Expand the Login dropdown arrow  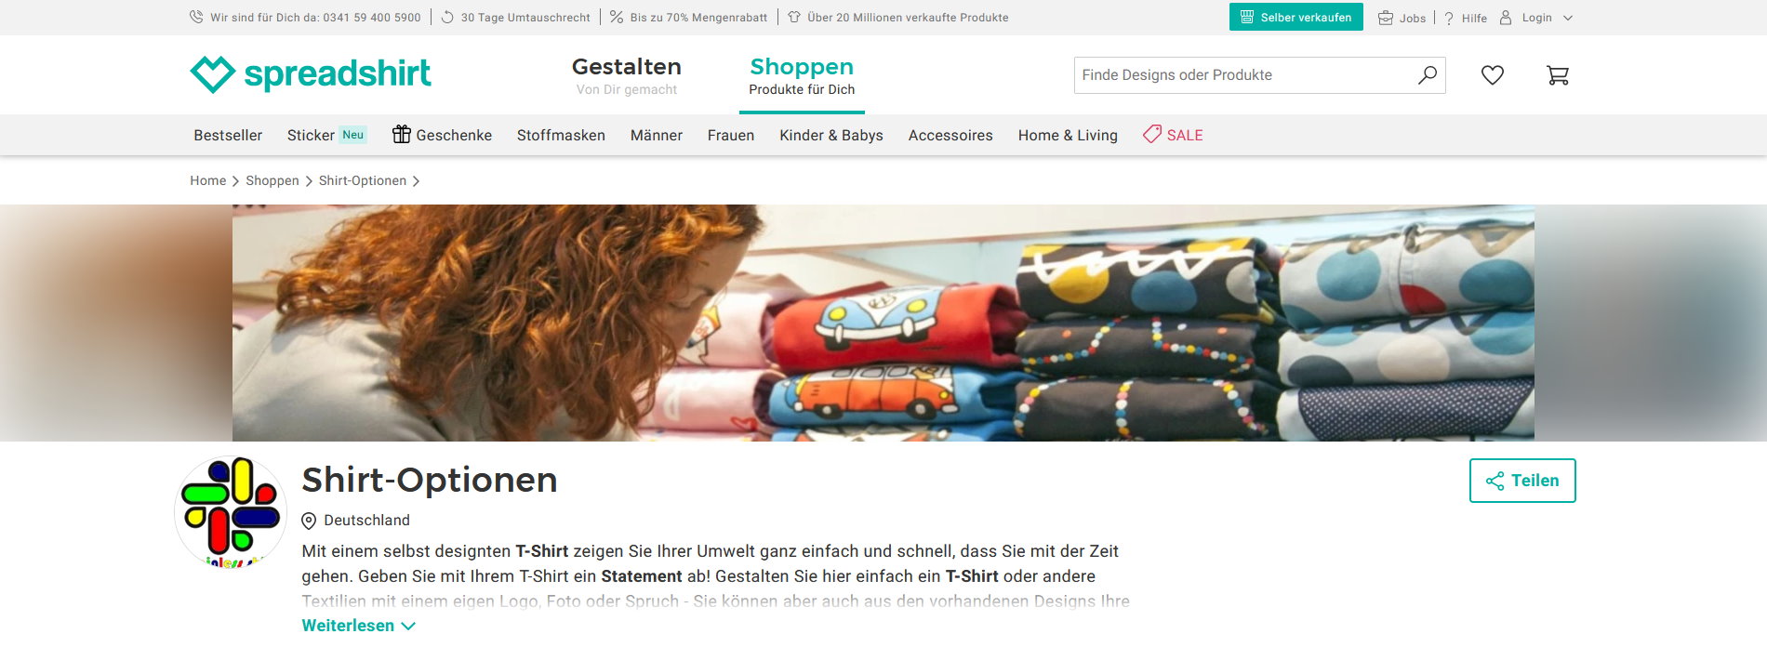(x=1568, y=18)
